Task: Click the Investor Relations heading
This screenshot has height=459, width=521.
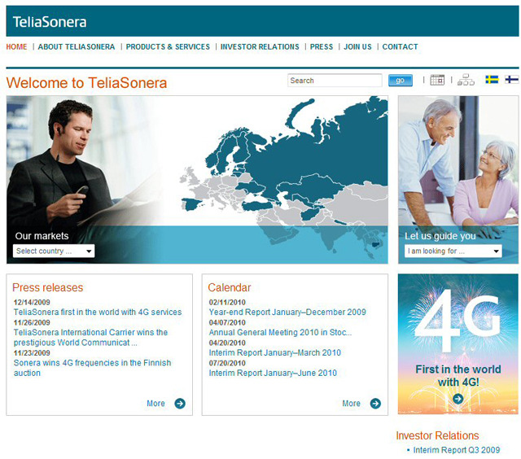Action: (437, 435)
